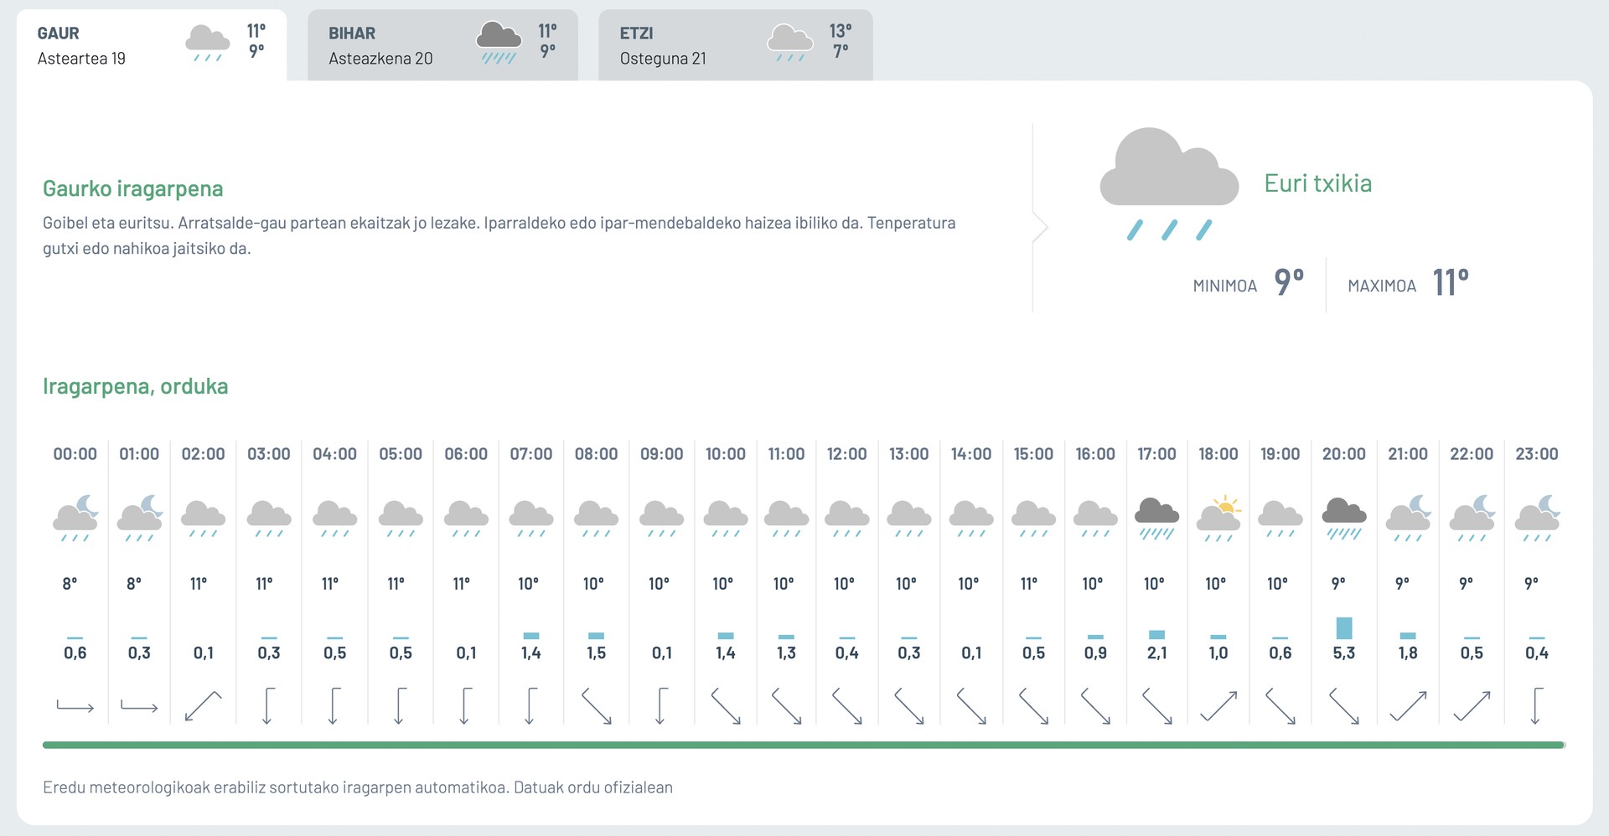Click the 8° temperature at 01:00

(134, 584)
